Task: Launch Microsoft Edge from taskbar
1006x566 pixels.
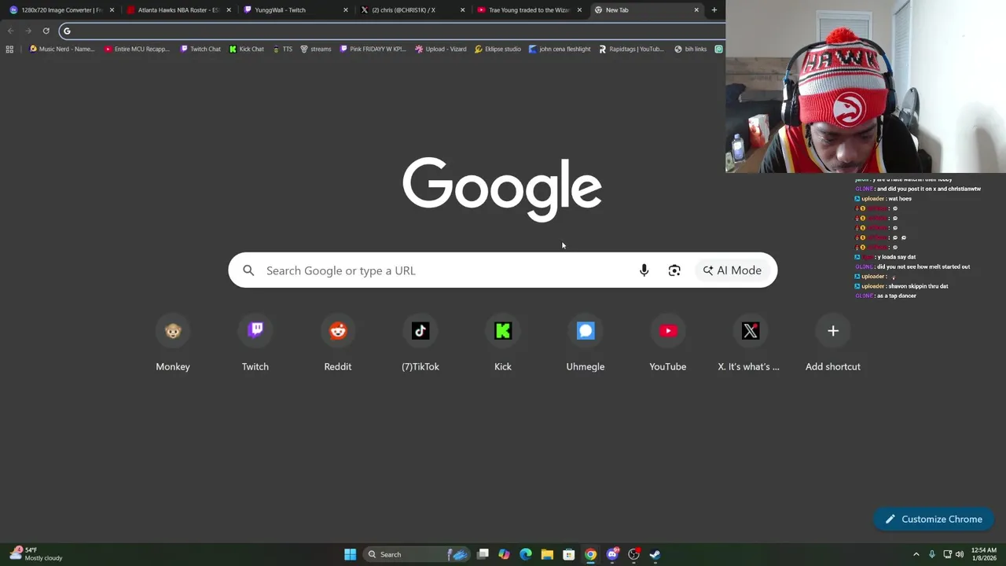Action: [526, 554]
